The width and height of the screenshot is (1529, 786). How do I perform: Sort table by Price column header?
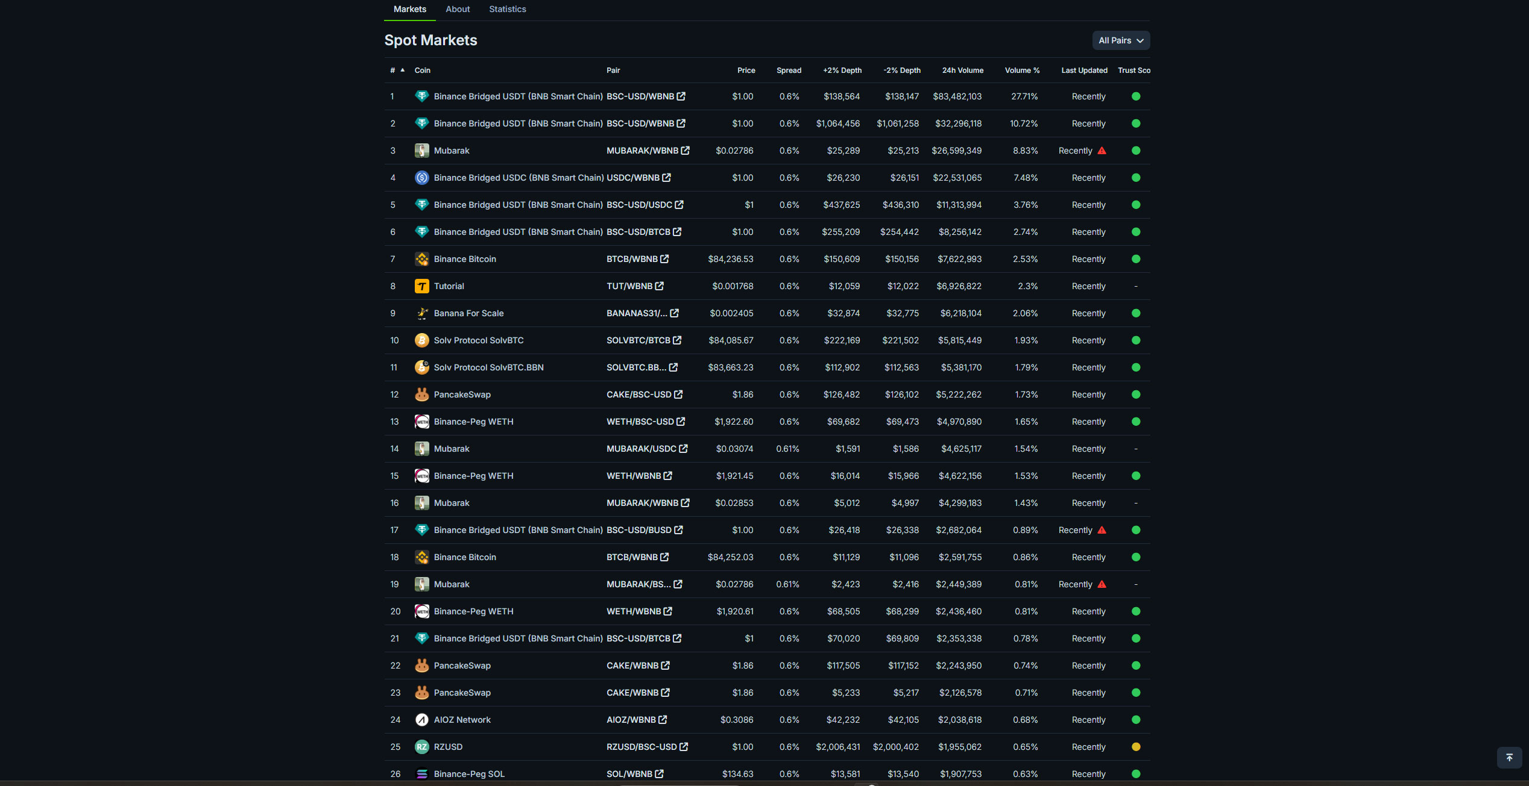746,70
